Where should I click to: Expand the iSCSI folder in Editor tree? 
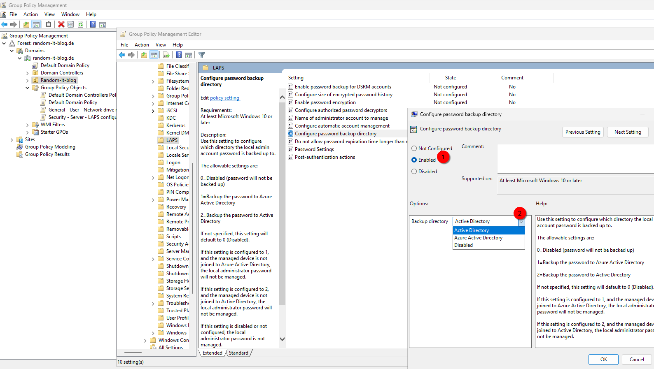click(153, 111)
